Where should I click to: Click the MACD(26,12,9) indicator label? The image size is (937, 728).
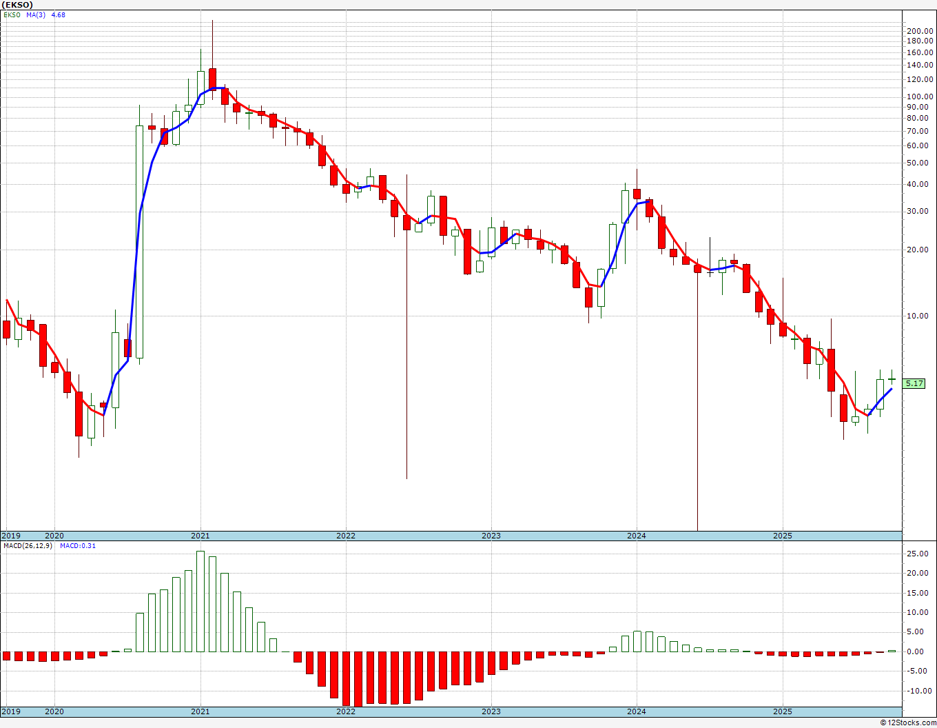pos(28,545)
